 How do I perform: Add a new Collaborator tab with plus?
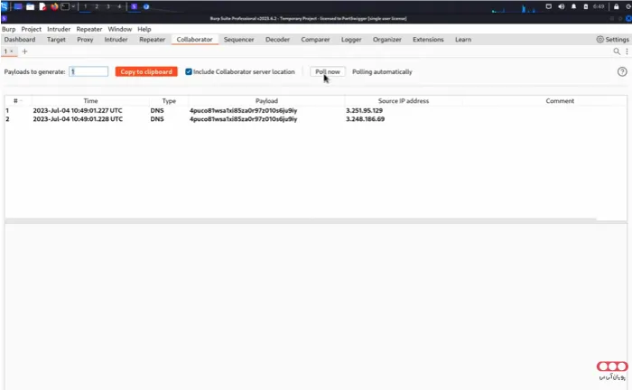24,51
